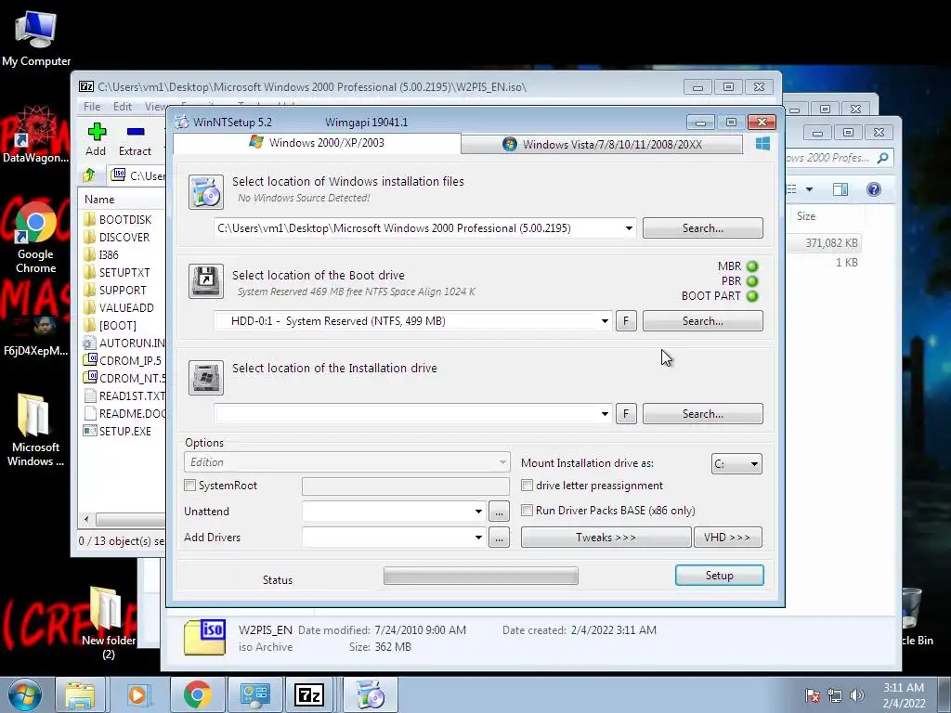The height and width of the screenshot is (713, 951).
Task: Click the Windows installation files disc icon
Action: coord(206,192)
